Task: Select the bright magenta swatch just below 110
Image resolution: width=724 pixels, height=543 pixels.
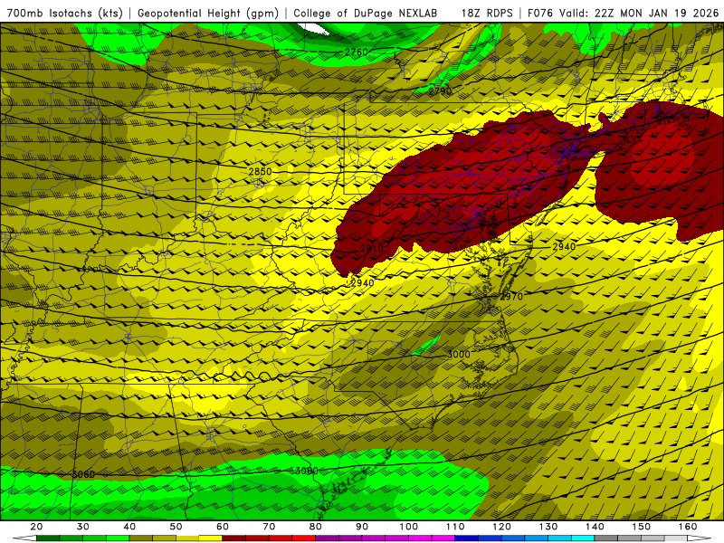Action: pos(443,538)
